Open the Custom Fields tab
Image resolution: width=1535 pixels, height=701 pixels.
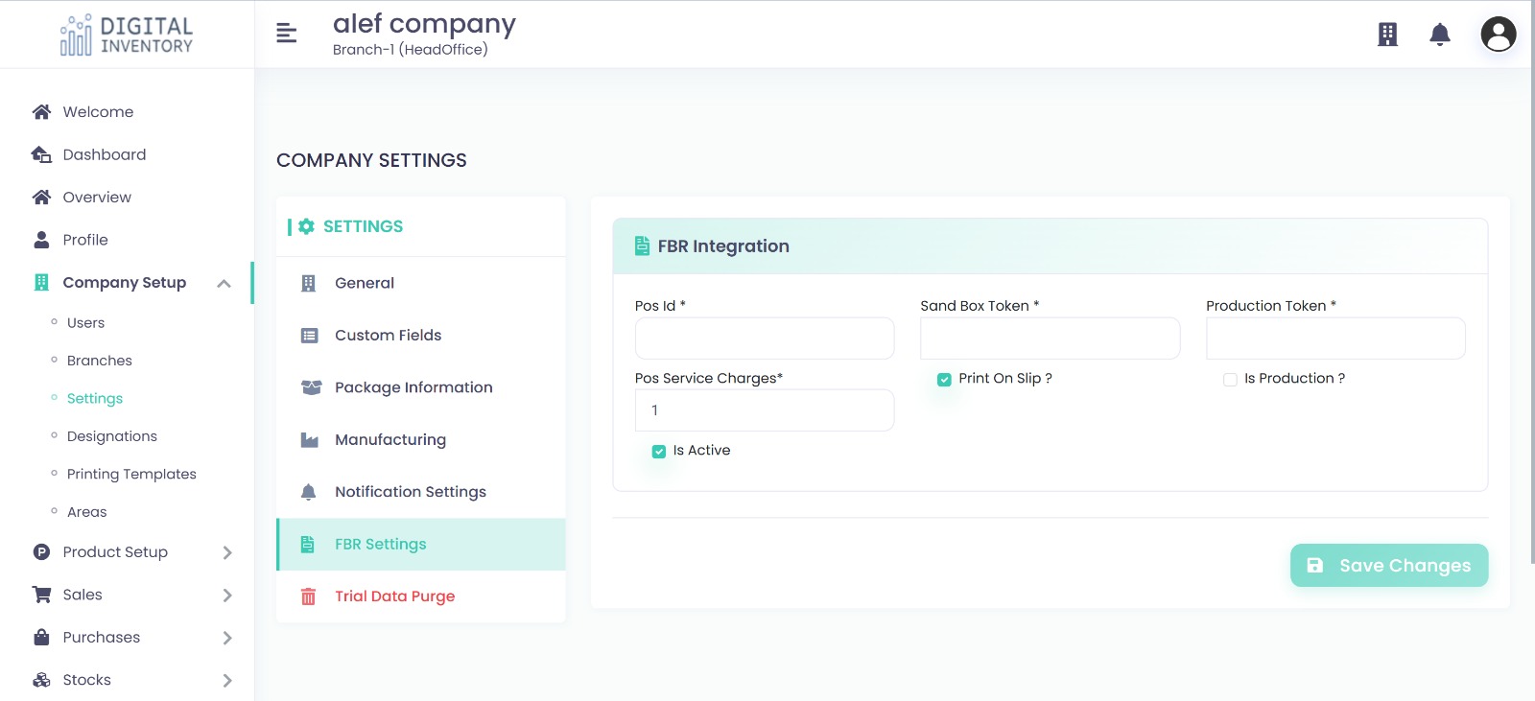point(421,336)
